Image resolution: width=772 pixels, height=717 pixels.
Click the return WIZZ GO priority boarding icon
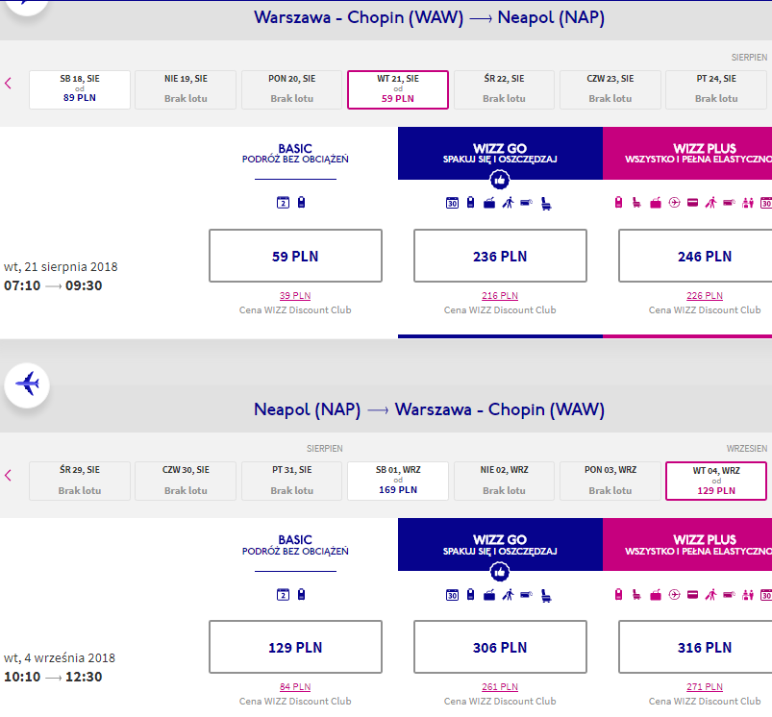coord(509,595)
